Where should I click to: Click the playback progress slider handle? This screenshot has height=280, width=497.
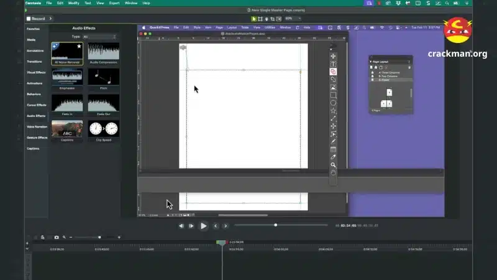tap(275, 225)
